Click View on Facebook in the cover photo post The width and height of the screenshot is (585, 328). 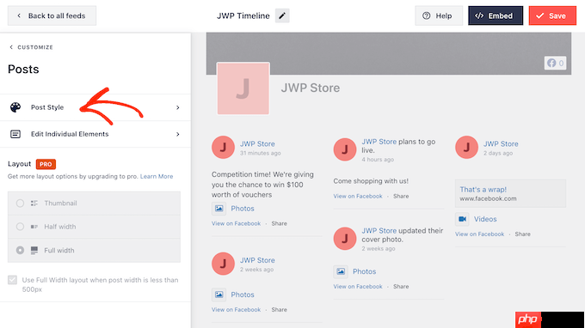pos(358,287)
